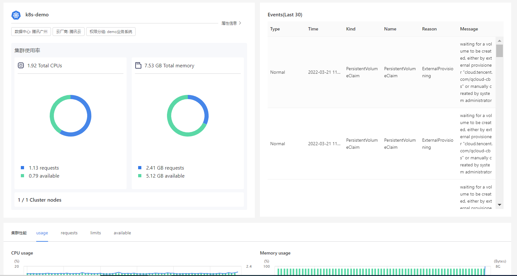The height and width of the screenshot is (276, 517).
Task: Switch to the requests tab
Action: [69, 233]
